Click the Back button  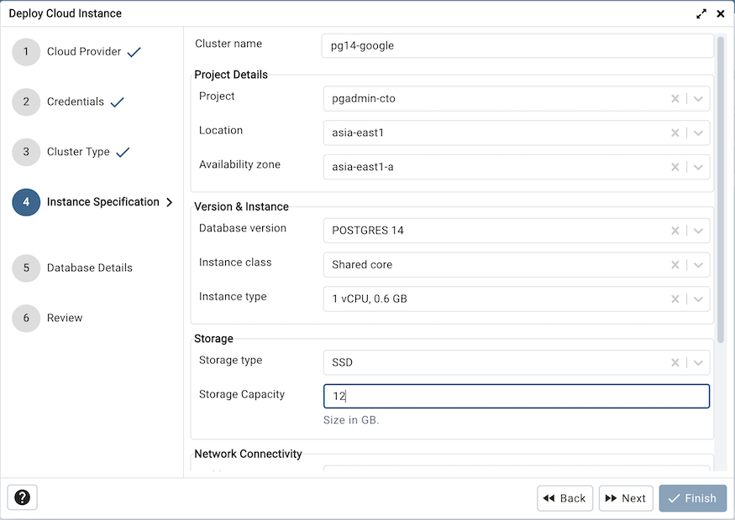[x=564, y=497]
